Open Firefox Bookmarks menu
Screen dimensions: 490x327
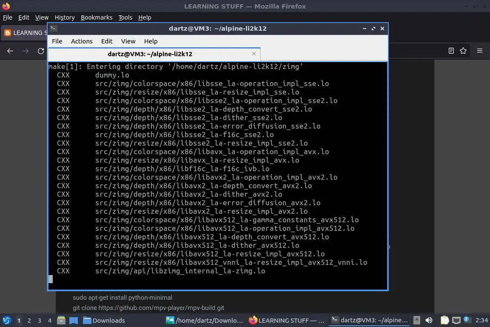[97, 17]
